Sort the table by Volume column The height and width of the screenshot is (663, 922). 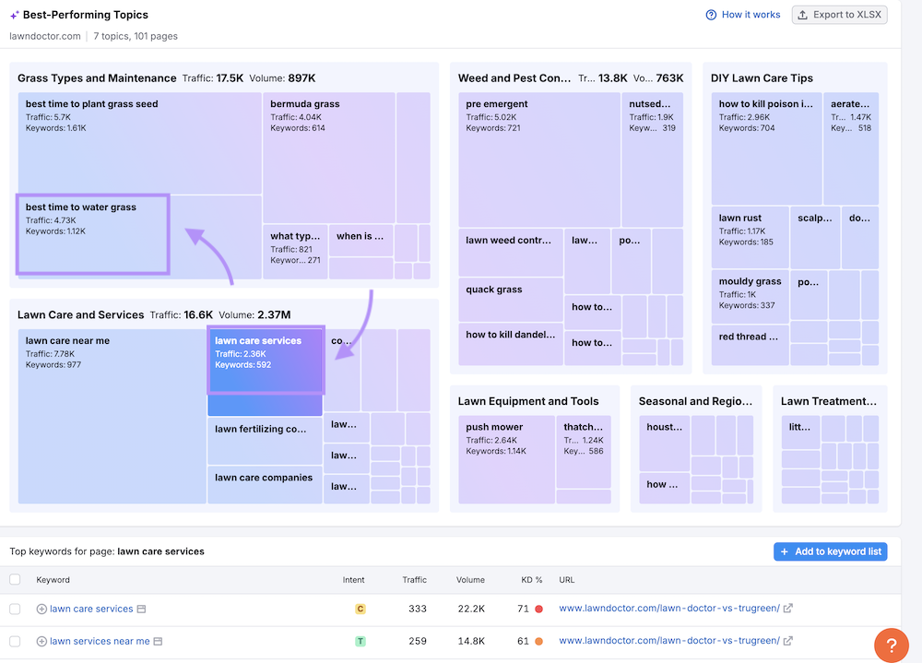470,580
